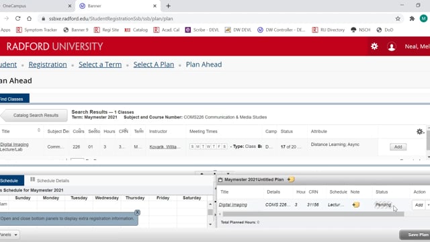Open Action dropdown showing Add in plan
The image size is (430, 242).
tap(428, 205)
